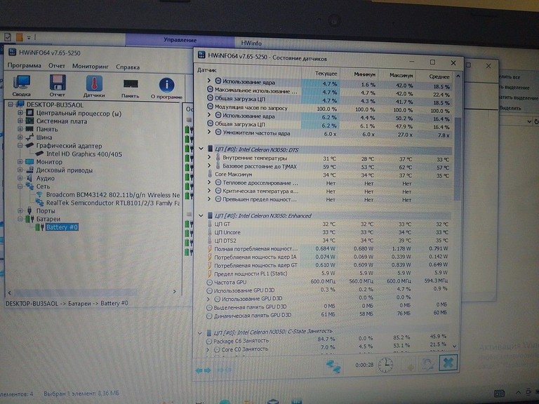Collapse the Celeron N3050: Enhanced group
This screenshot has height=404, width=539.
(201, 215)
